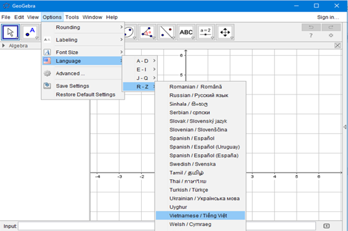This screenshot has width=348, height=231.
Task: Select the Reflect about Line tool
Action: [x=167, y=32]
